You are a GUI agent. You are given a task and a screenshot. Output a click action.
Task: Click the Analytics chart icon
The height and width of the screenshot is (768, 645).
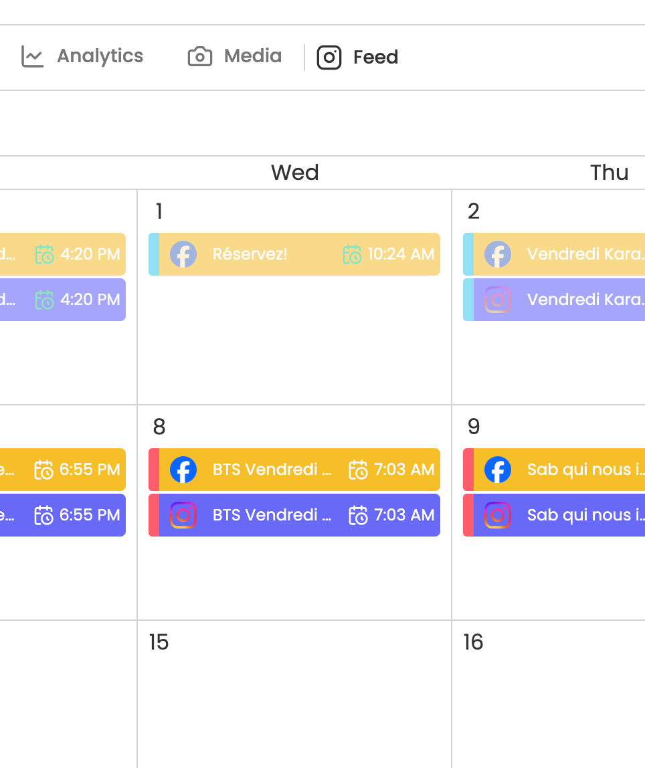click(x=32, y=57)
